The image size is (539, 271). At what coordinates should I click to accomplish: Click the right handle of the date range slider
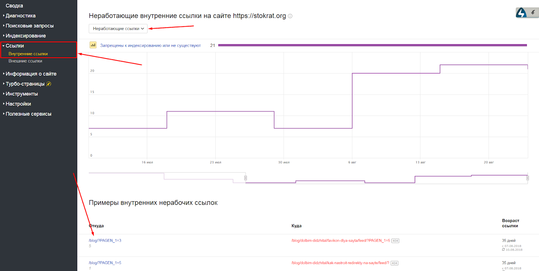[528, 178]
